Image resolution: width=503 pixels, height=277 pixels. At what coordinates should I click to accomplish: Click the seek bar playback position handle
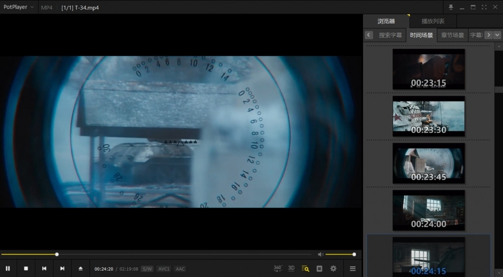(57, 254)
